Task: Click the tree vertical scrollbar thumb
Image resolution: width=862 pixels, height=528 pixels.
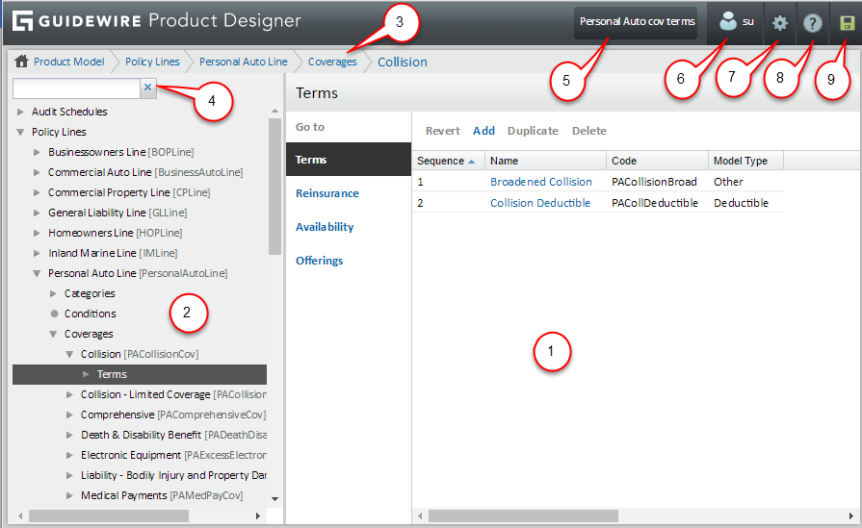Action: pos(274,187)
